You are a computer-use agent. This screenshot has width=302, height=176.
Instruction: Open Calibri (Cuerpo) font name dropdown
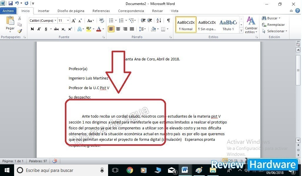tap(55, 21)
